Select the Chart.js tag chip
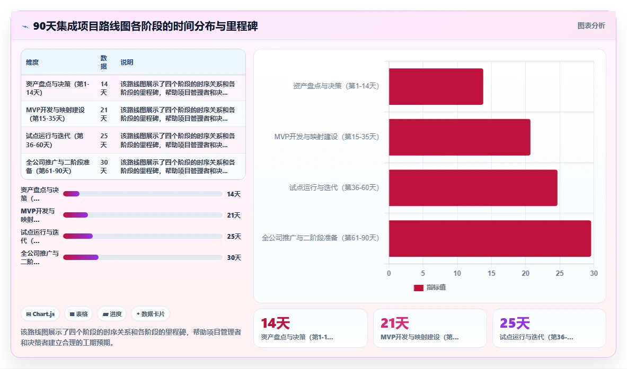627x369 pixels. tap(40, 314)
